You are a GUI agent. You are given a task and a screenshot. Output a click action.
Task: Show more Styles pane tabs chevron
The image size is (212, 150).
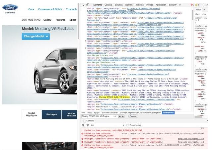204,10
